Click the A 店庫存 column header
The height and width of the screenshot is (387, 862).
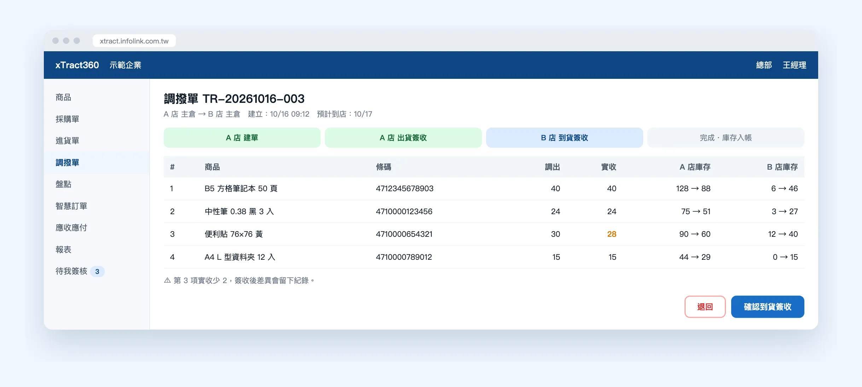tap(695, 167)
